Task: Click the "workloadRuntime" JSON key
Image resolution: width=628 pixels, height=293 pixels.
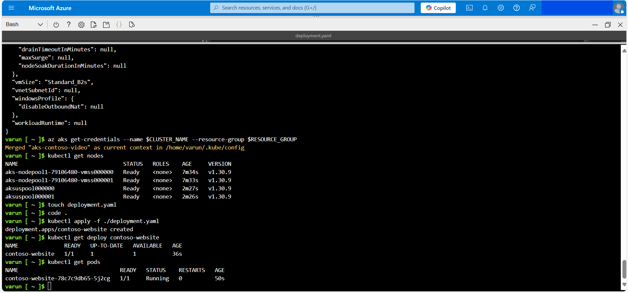Action: click(x=40, y=123)
